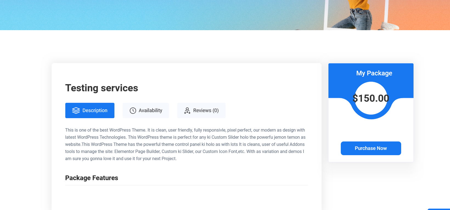Click the stacked layers icon on Description
450x210 pixels.
click(76, 110)
